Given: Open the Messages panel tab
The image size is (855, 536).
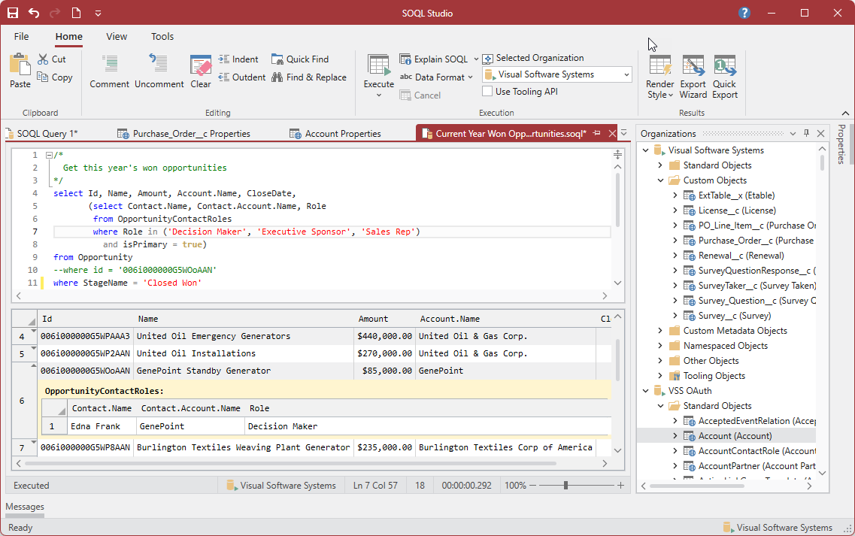Looking at the screenshot, I should click(25, 507).
